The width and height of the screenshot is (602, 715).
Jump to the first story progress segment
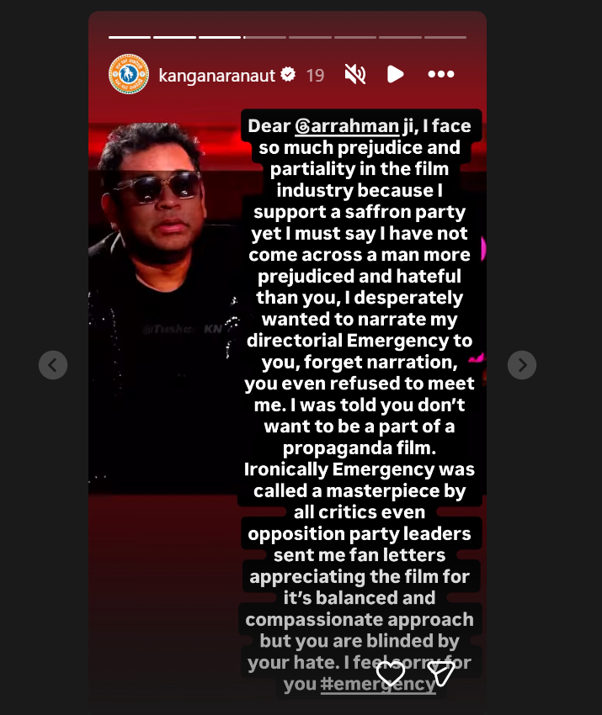[x=130, y=37]
